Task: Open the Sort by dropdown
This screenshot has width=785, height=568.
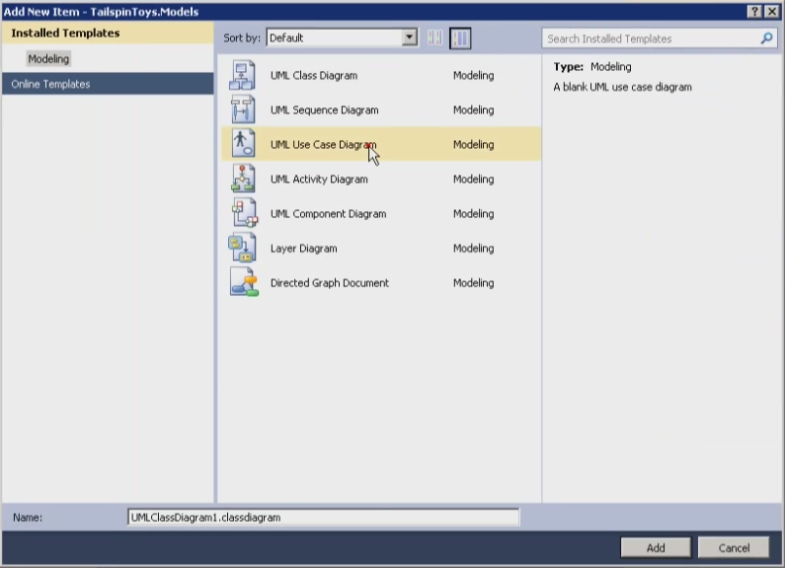Action: pos(410,38)
